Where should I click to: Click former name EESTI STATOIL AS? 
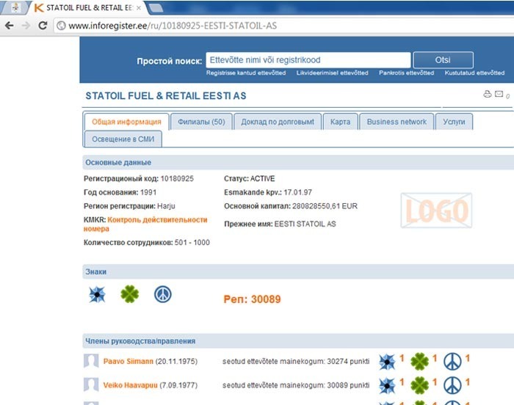click(x=305, y=224)
